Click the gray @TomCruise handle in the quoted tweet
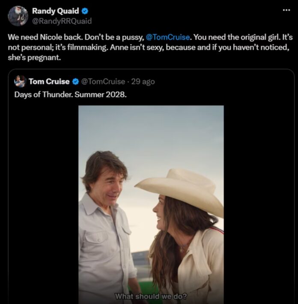298x304 pixels. pyautogui.click(x=103, y=81)
